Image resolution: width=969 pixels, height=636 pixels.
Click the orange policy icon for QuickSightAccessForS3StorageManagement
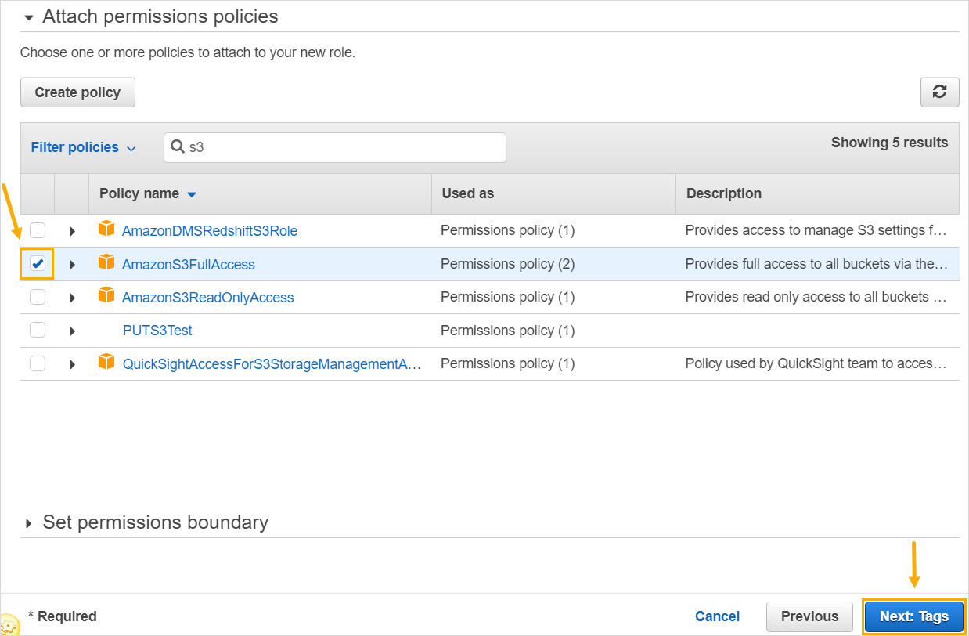106,362
